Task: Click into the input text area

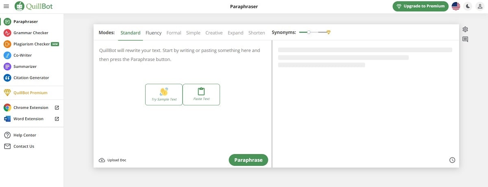Action: (183, 98)
